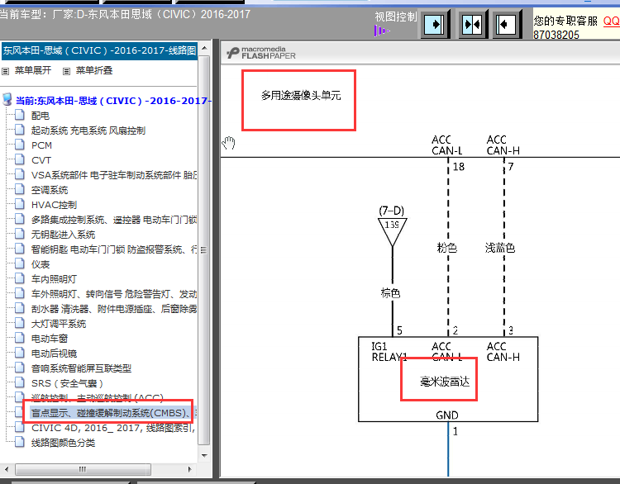Click the tree horizontal scroll left arrow

(x=7, y=469)
